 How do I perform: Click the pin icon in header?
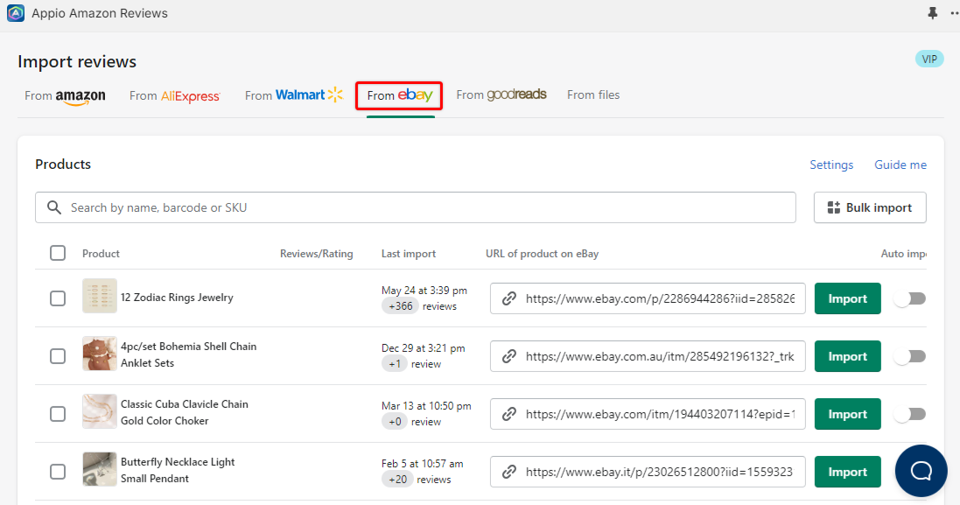pos(932,13)
